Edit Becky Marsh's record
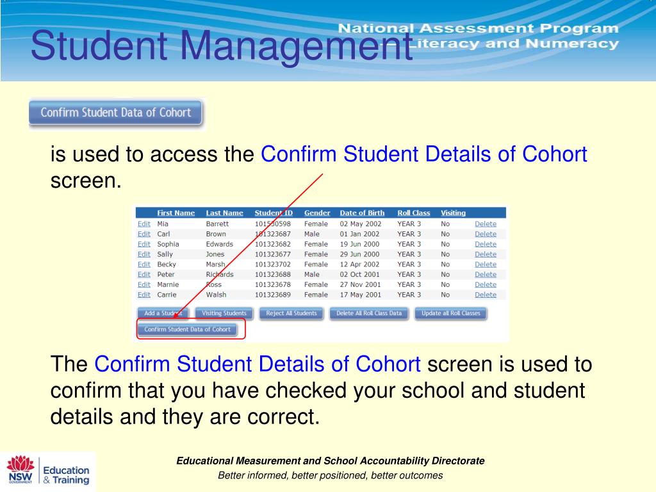656x492 pixels. pos(144,265)
